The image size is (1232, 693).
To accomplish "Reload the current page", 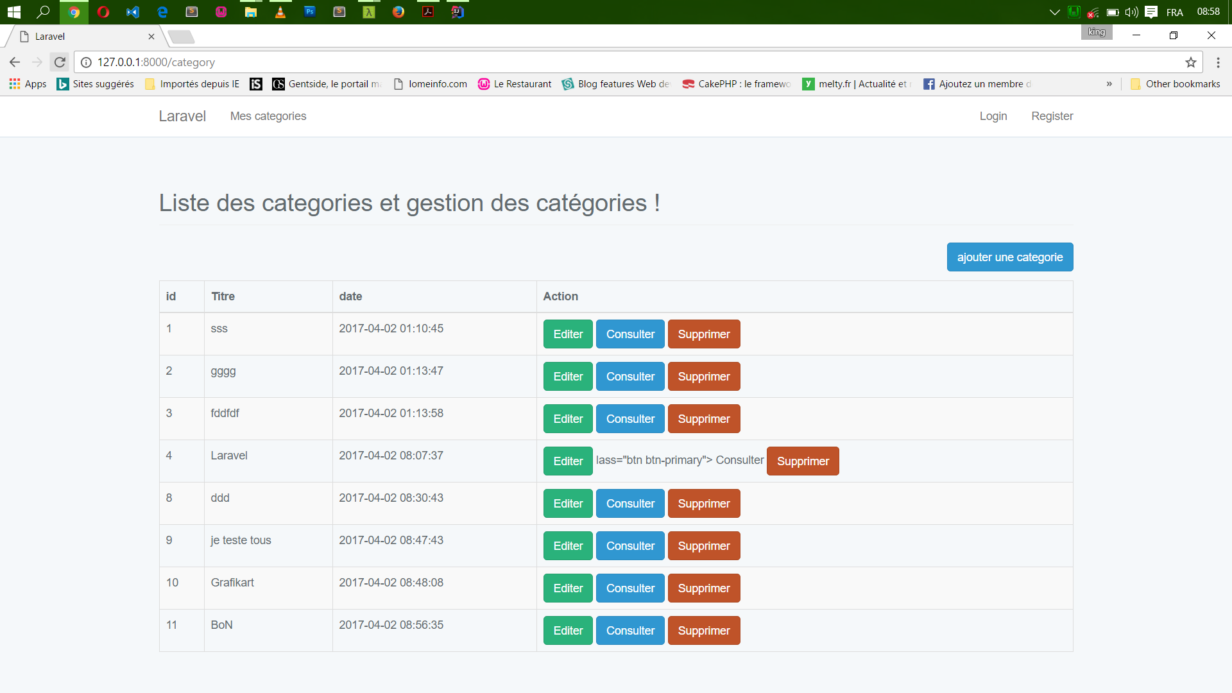I will [60, 62].
